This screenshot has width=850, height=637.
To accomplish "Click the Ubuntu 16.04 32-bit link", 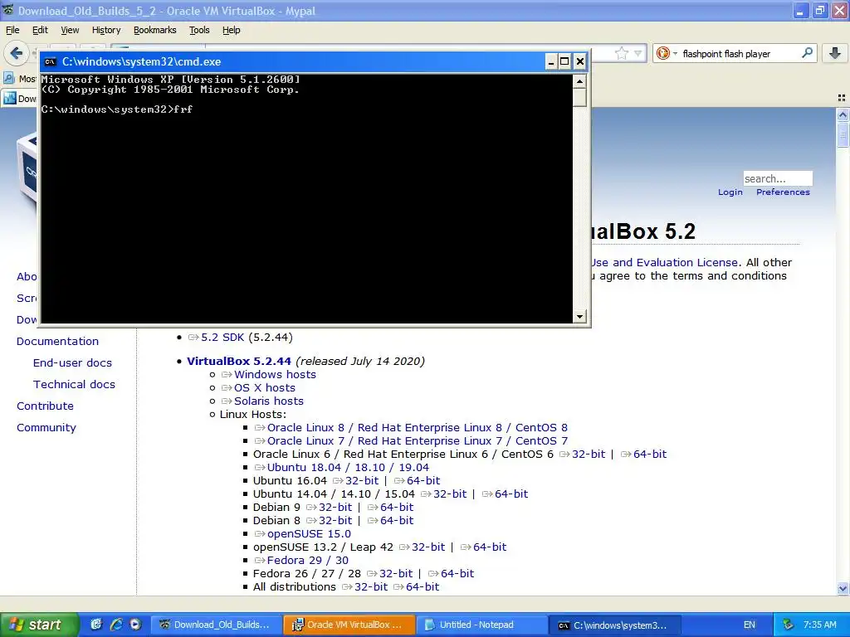I will [362, 481].
